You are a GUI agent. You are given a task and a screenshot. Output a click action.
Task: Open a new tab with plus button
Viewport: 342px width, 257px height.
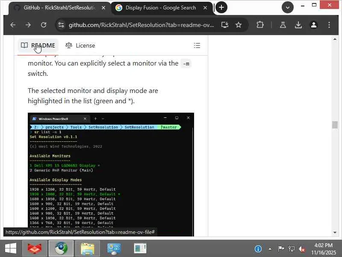pos(221,7)
